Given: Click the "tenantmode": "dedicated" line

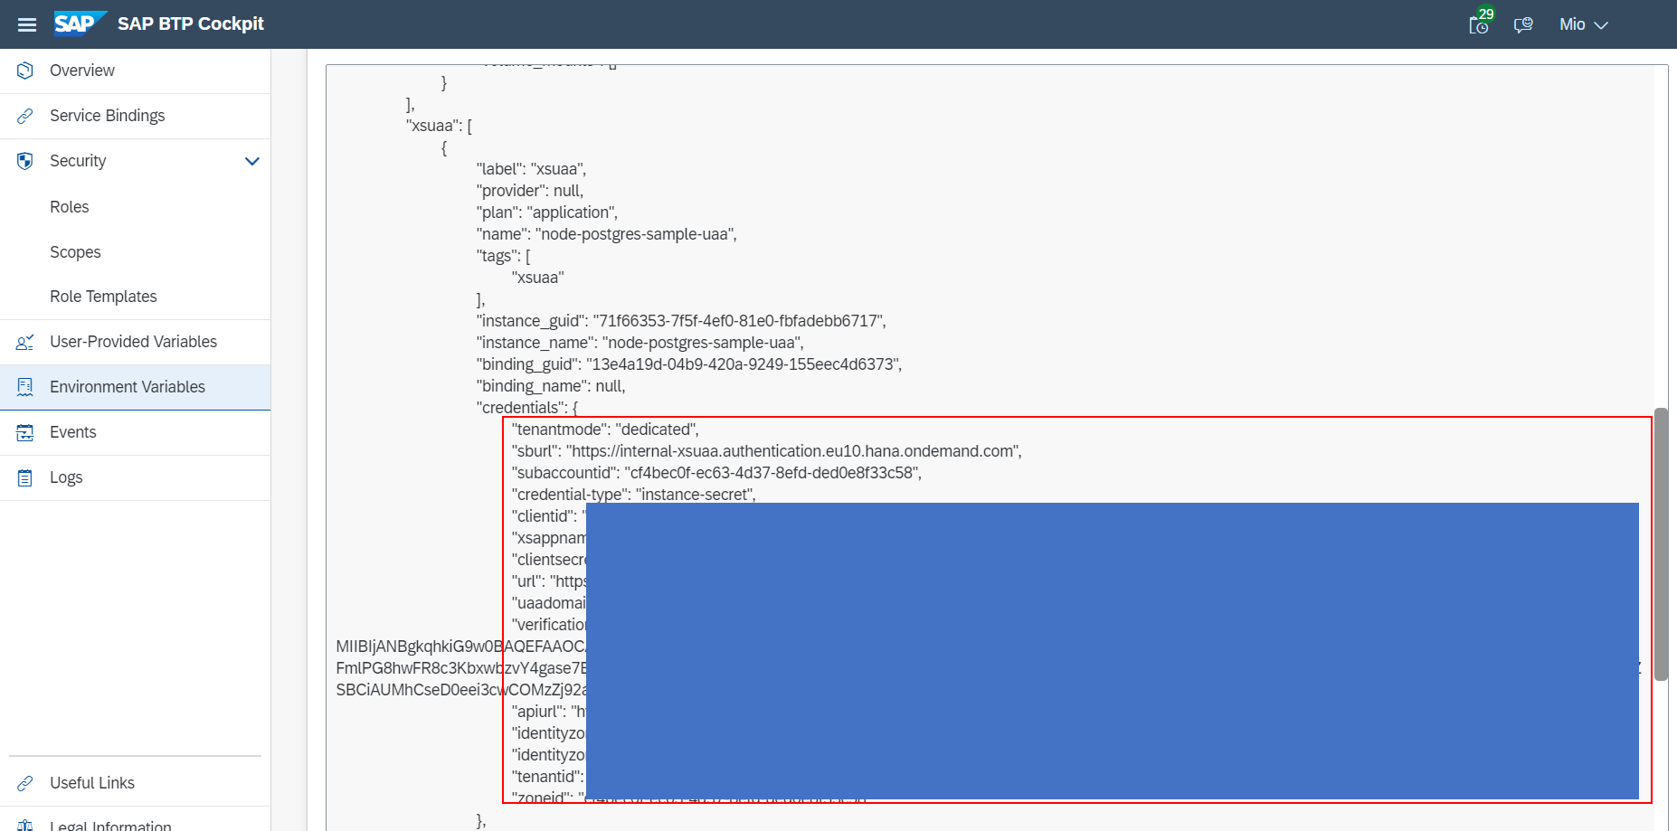Looking at the screenshot, I should 605,430.
